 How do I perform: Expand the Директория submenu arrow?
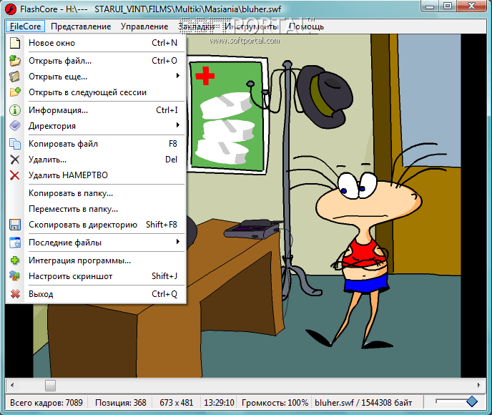pyautogui.click(x=178, y=125)
